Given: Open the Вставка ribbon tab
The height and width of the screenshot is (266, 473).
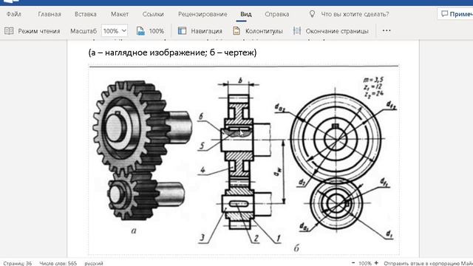Looking at the screenshot, I should [x=86, y=14].
